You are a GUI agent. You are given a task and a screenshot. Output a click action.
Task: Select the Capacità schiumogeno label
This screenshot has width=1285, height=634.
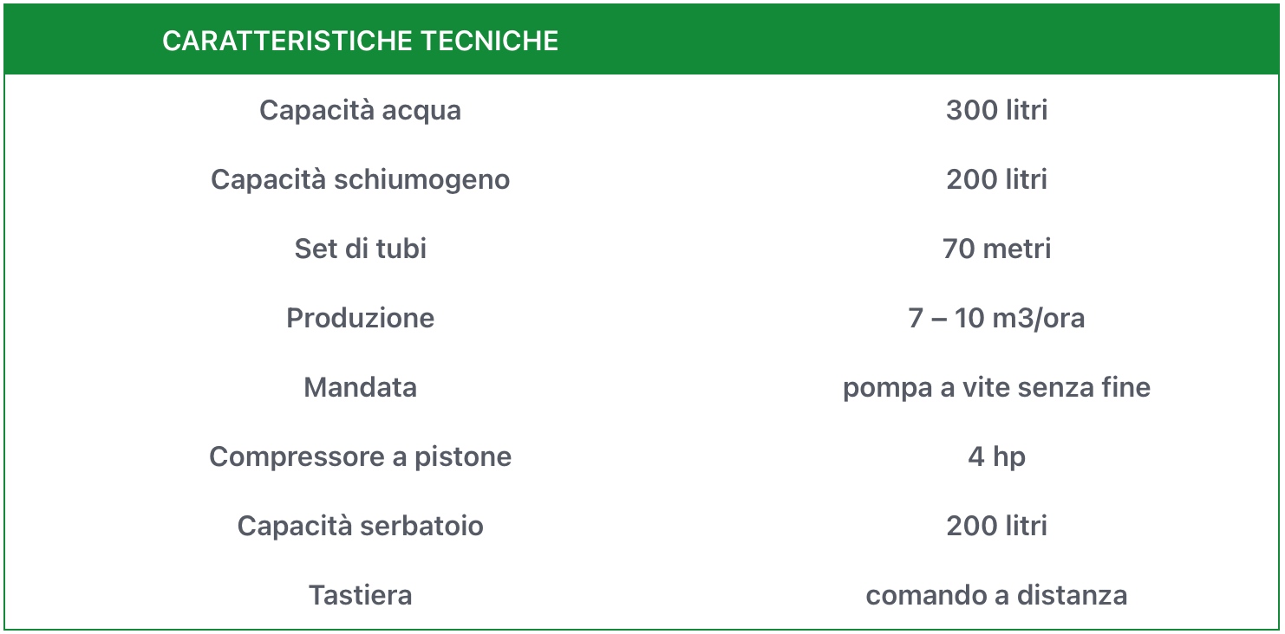coord(360,179)
